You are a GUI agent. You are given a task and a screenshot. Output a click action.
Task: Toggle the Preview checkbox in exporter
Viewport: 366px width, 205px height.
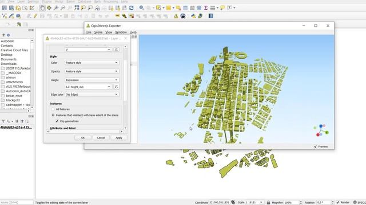pyautogui.click(x=316, y=146)
